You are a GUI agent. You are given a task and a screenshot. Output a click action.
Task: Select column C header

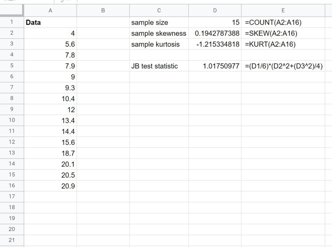point(159,10)
